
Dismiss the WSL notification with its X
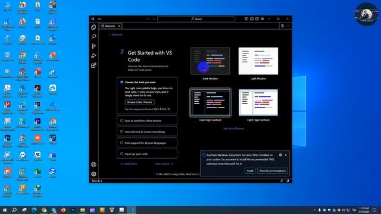[286, 155]
